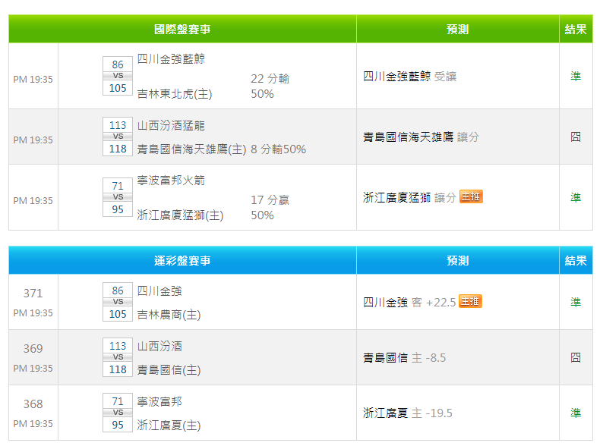The width and height of the screenshot is (603, 446).
Task: Click the 運彩盤賽事 table header
Action: click(182, 261)
